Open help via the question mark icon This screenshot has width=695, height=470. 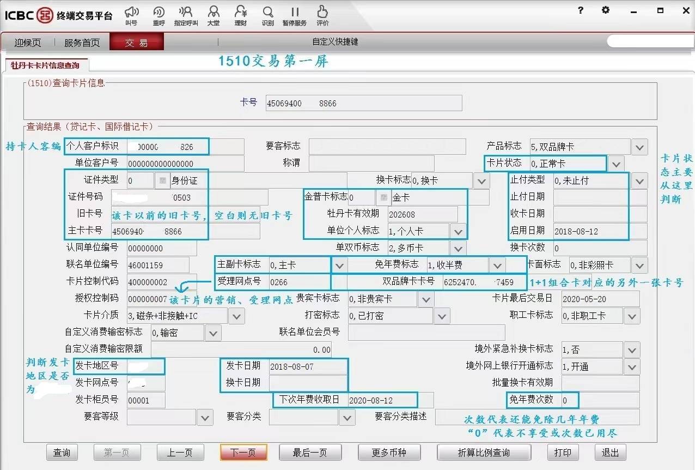tap(581, 10)
